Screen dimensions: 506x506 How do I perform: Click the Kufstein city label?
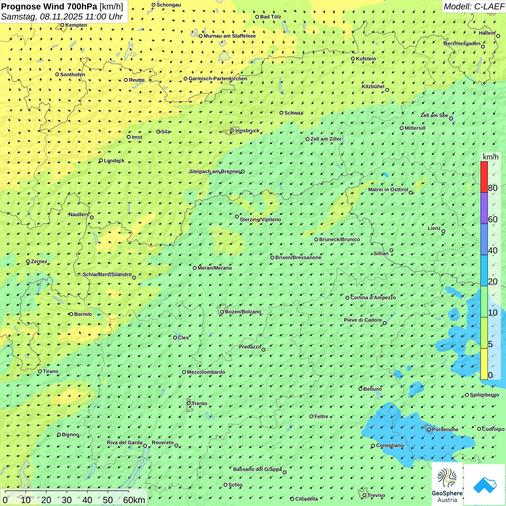click(x=366, y=59)
